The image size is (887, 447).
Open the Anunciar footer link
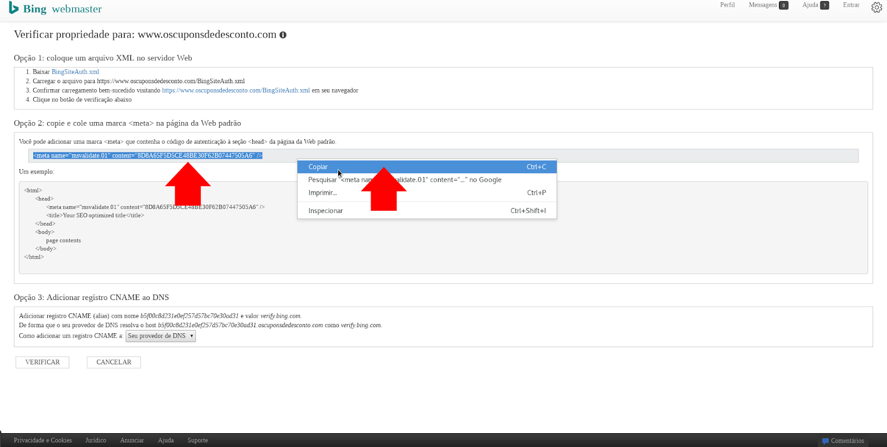coord(132,440)
